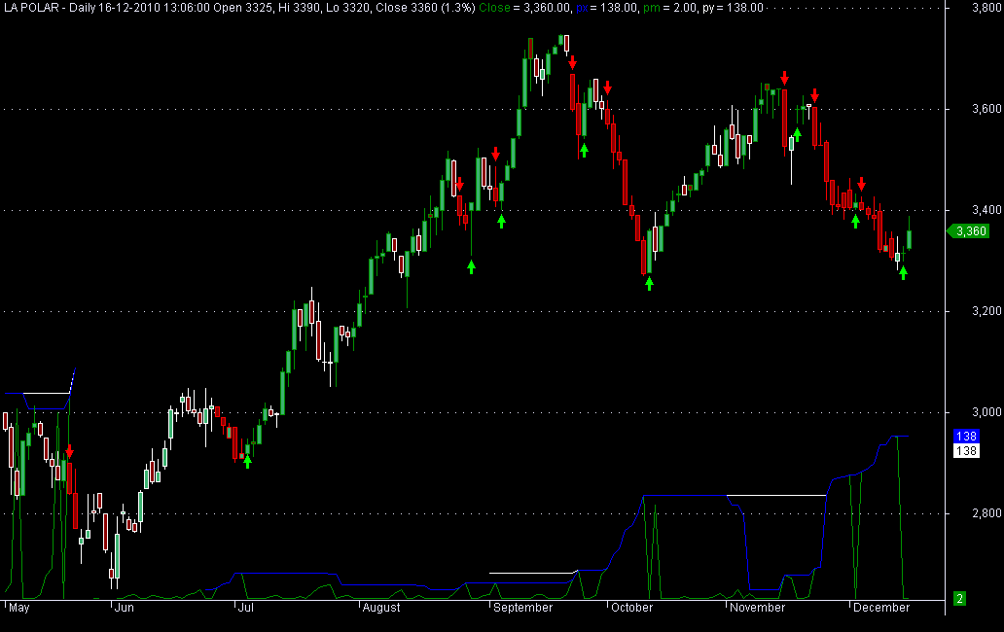Select the green Close = 3,360.00 label

click(x=524, y=8)
